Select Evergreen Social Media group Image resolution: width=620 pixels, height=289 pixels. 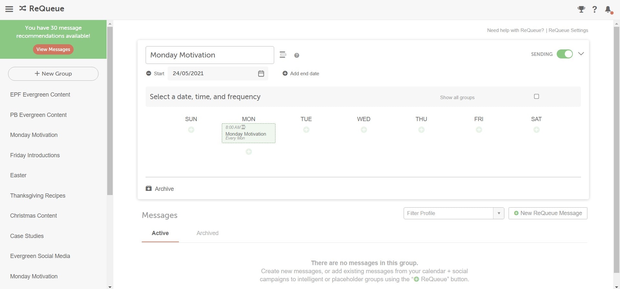tap(40, 256)
